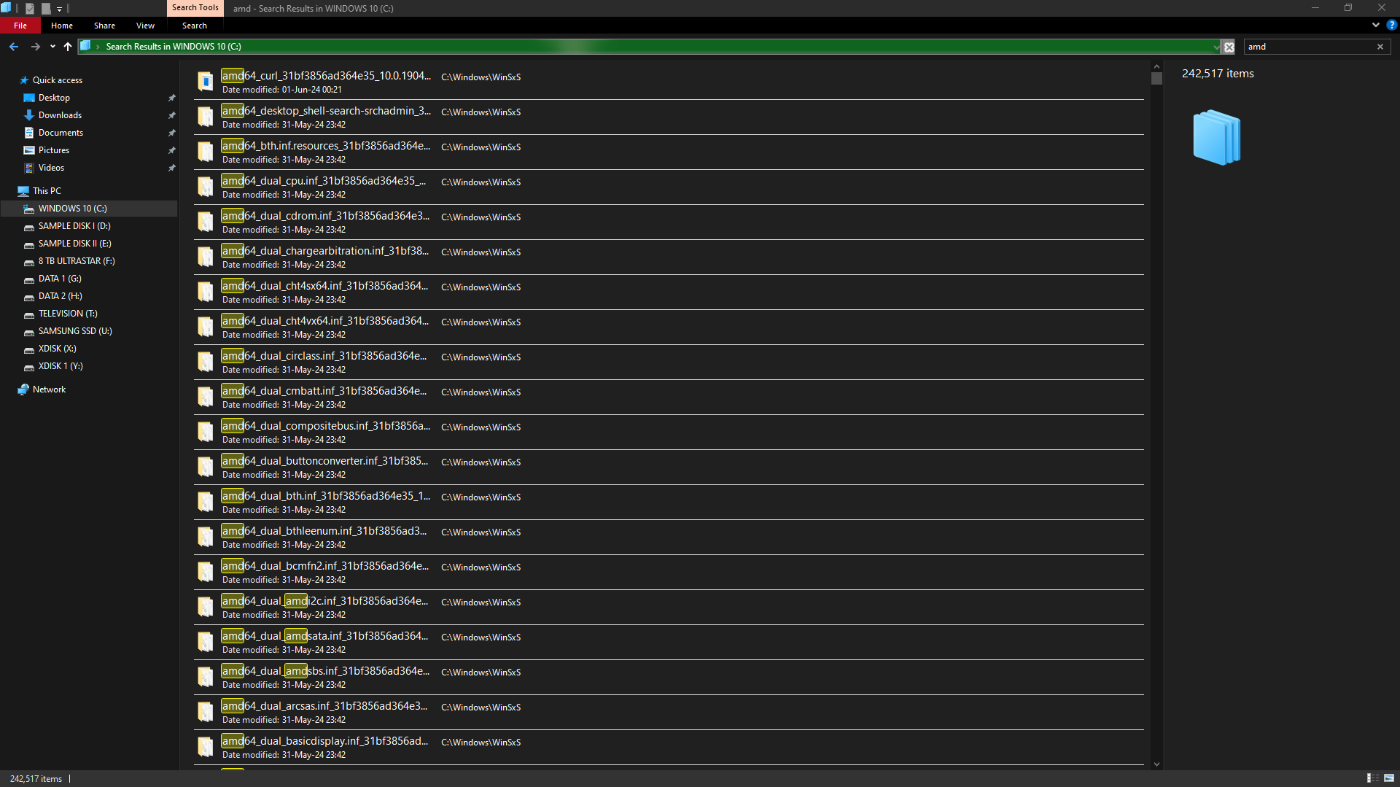Click the Properties icon in the title bar
The width and height of the screenshot is (1400, 787).
[30, 9]
